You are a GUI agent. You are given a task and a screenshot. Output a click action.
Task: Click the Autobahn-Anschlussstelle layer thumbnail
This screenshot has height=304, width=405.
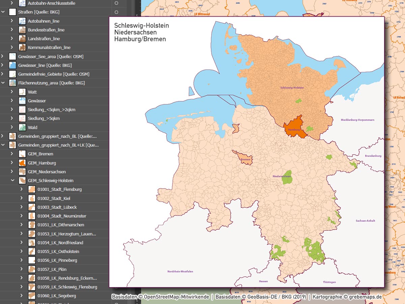pyautogui.click(x=22, y=3)
